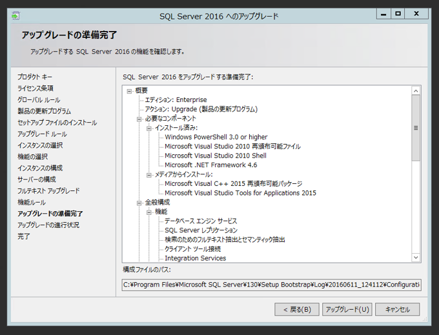The image size is (439, 335).
Task: Select ライセンス条項 step in sidebar
Action: pos(36,88)
